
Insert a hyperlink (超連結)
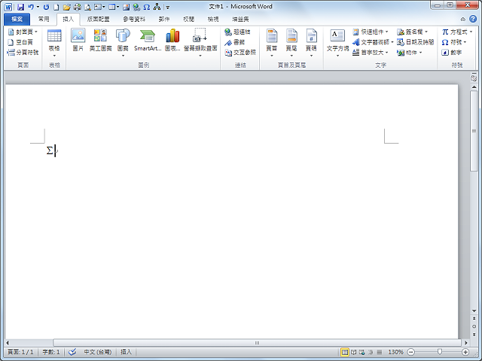point(237,32)
